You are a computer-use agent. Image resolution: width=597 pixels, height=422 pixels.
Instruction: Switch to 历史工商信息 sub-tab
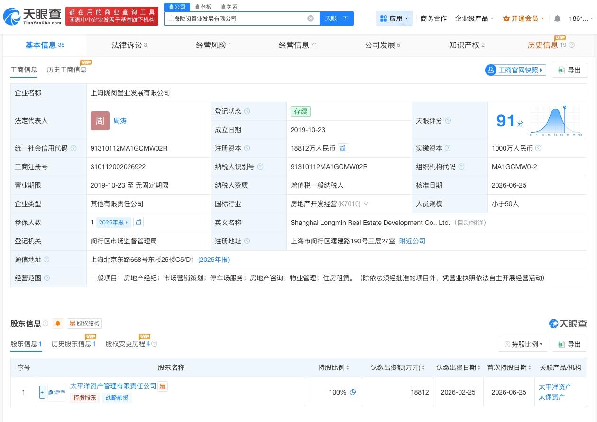(x=67, y=70)
